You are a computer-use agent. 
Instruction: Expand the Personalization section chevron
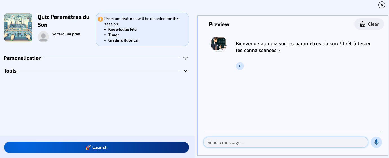click(185, 58)
